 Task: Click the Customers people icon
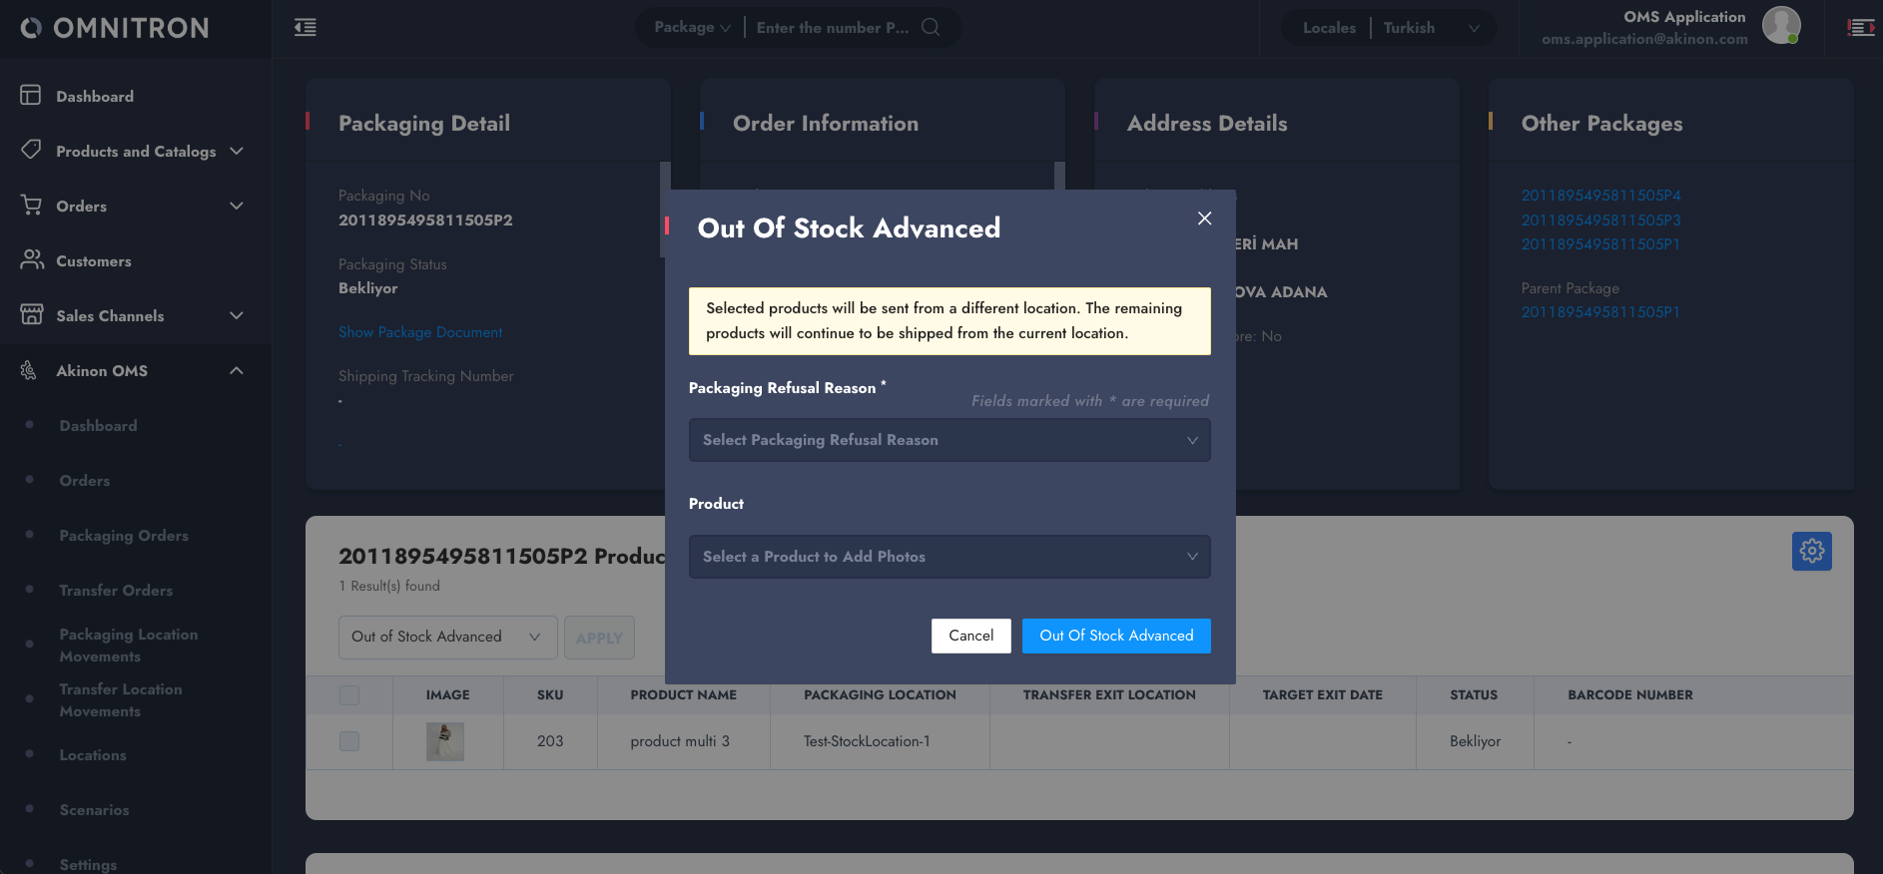click(x=32, y=260)
